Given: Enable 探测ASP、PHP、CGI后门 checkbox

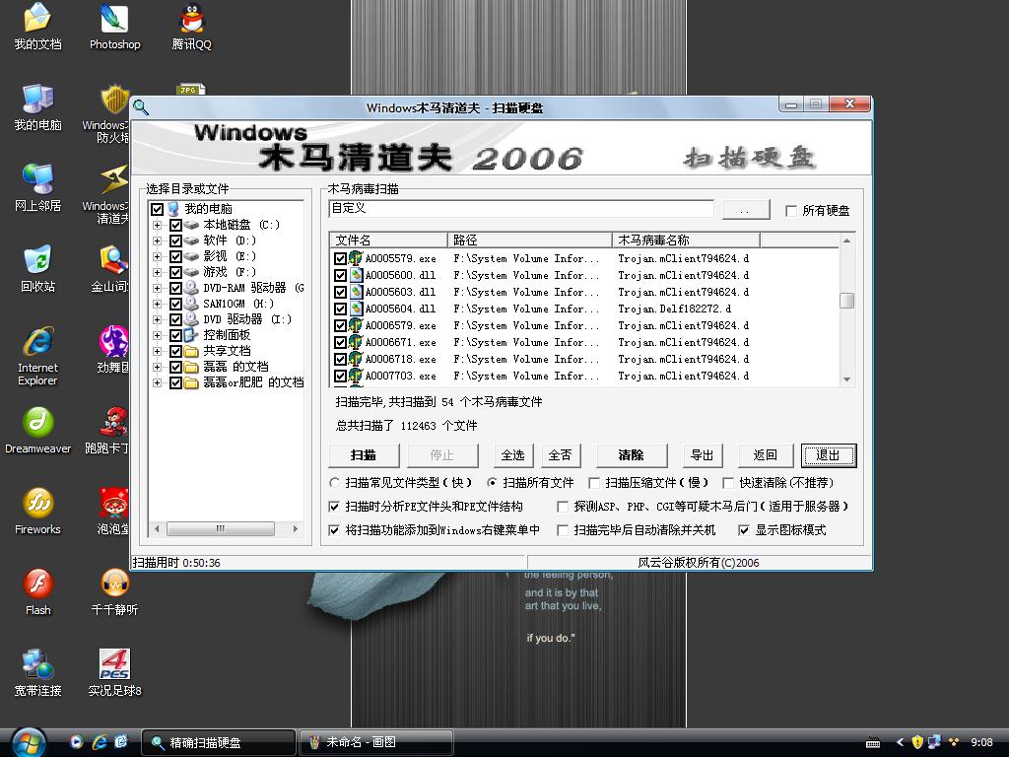Looking at the screenshot, I should pyautogui.click(x=563, y=507).
